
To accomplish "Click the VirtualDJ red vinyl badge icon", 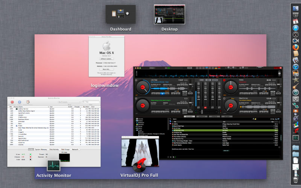I will pyautogui.click(x=140, y=165).
